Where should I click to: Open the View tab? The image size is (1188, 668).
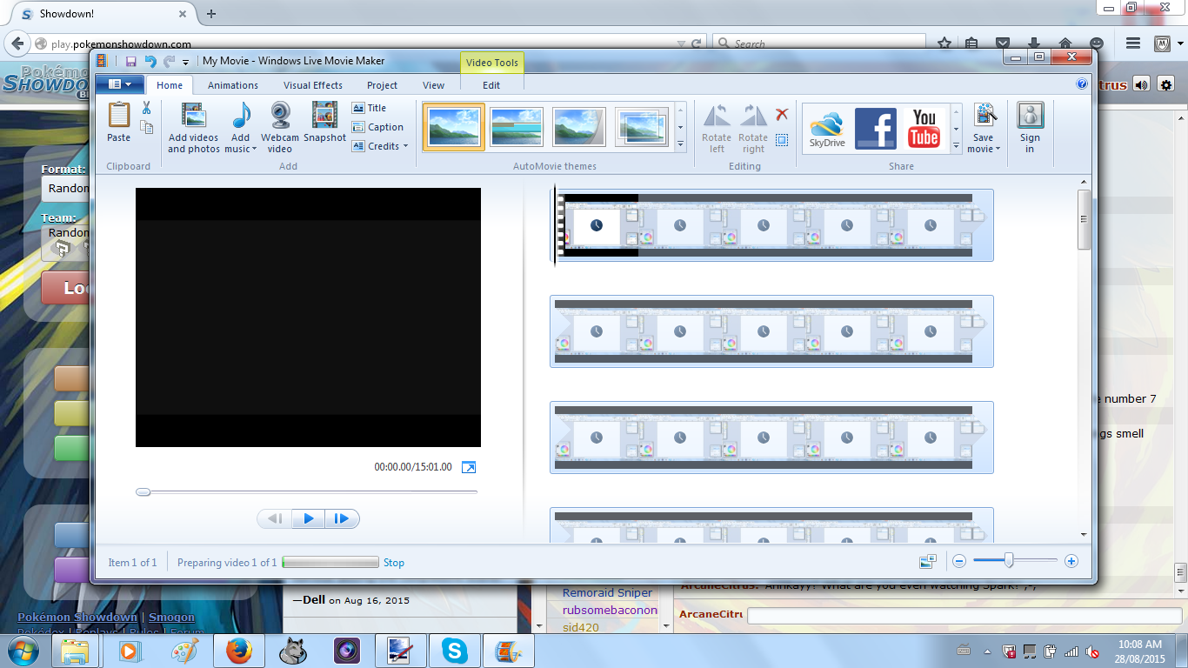click(433, 85)
